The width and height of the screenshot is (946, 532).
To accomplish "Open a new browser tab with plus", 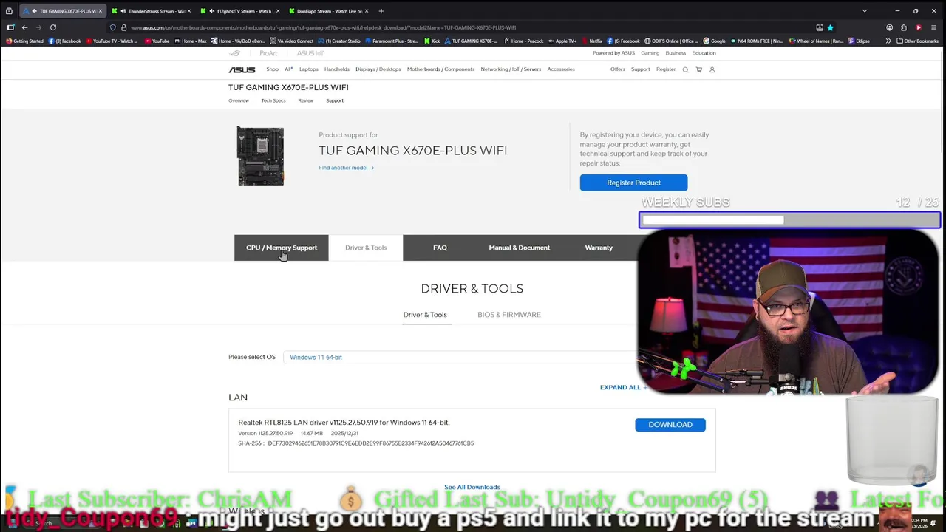I will (381, 11).
